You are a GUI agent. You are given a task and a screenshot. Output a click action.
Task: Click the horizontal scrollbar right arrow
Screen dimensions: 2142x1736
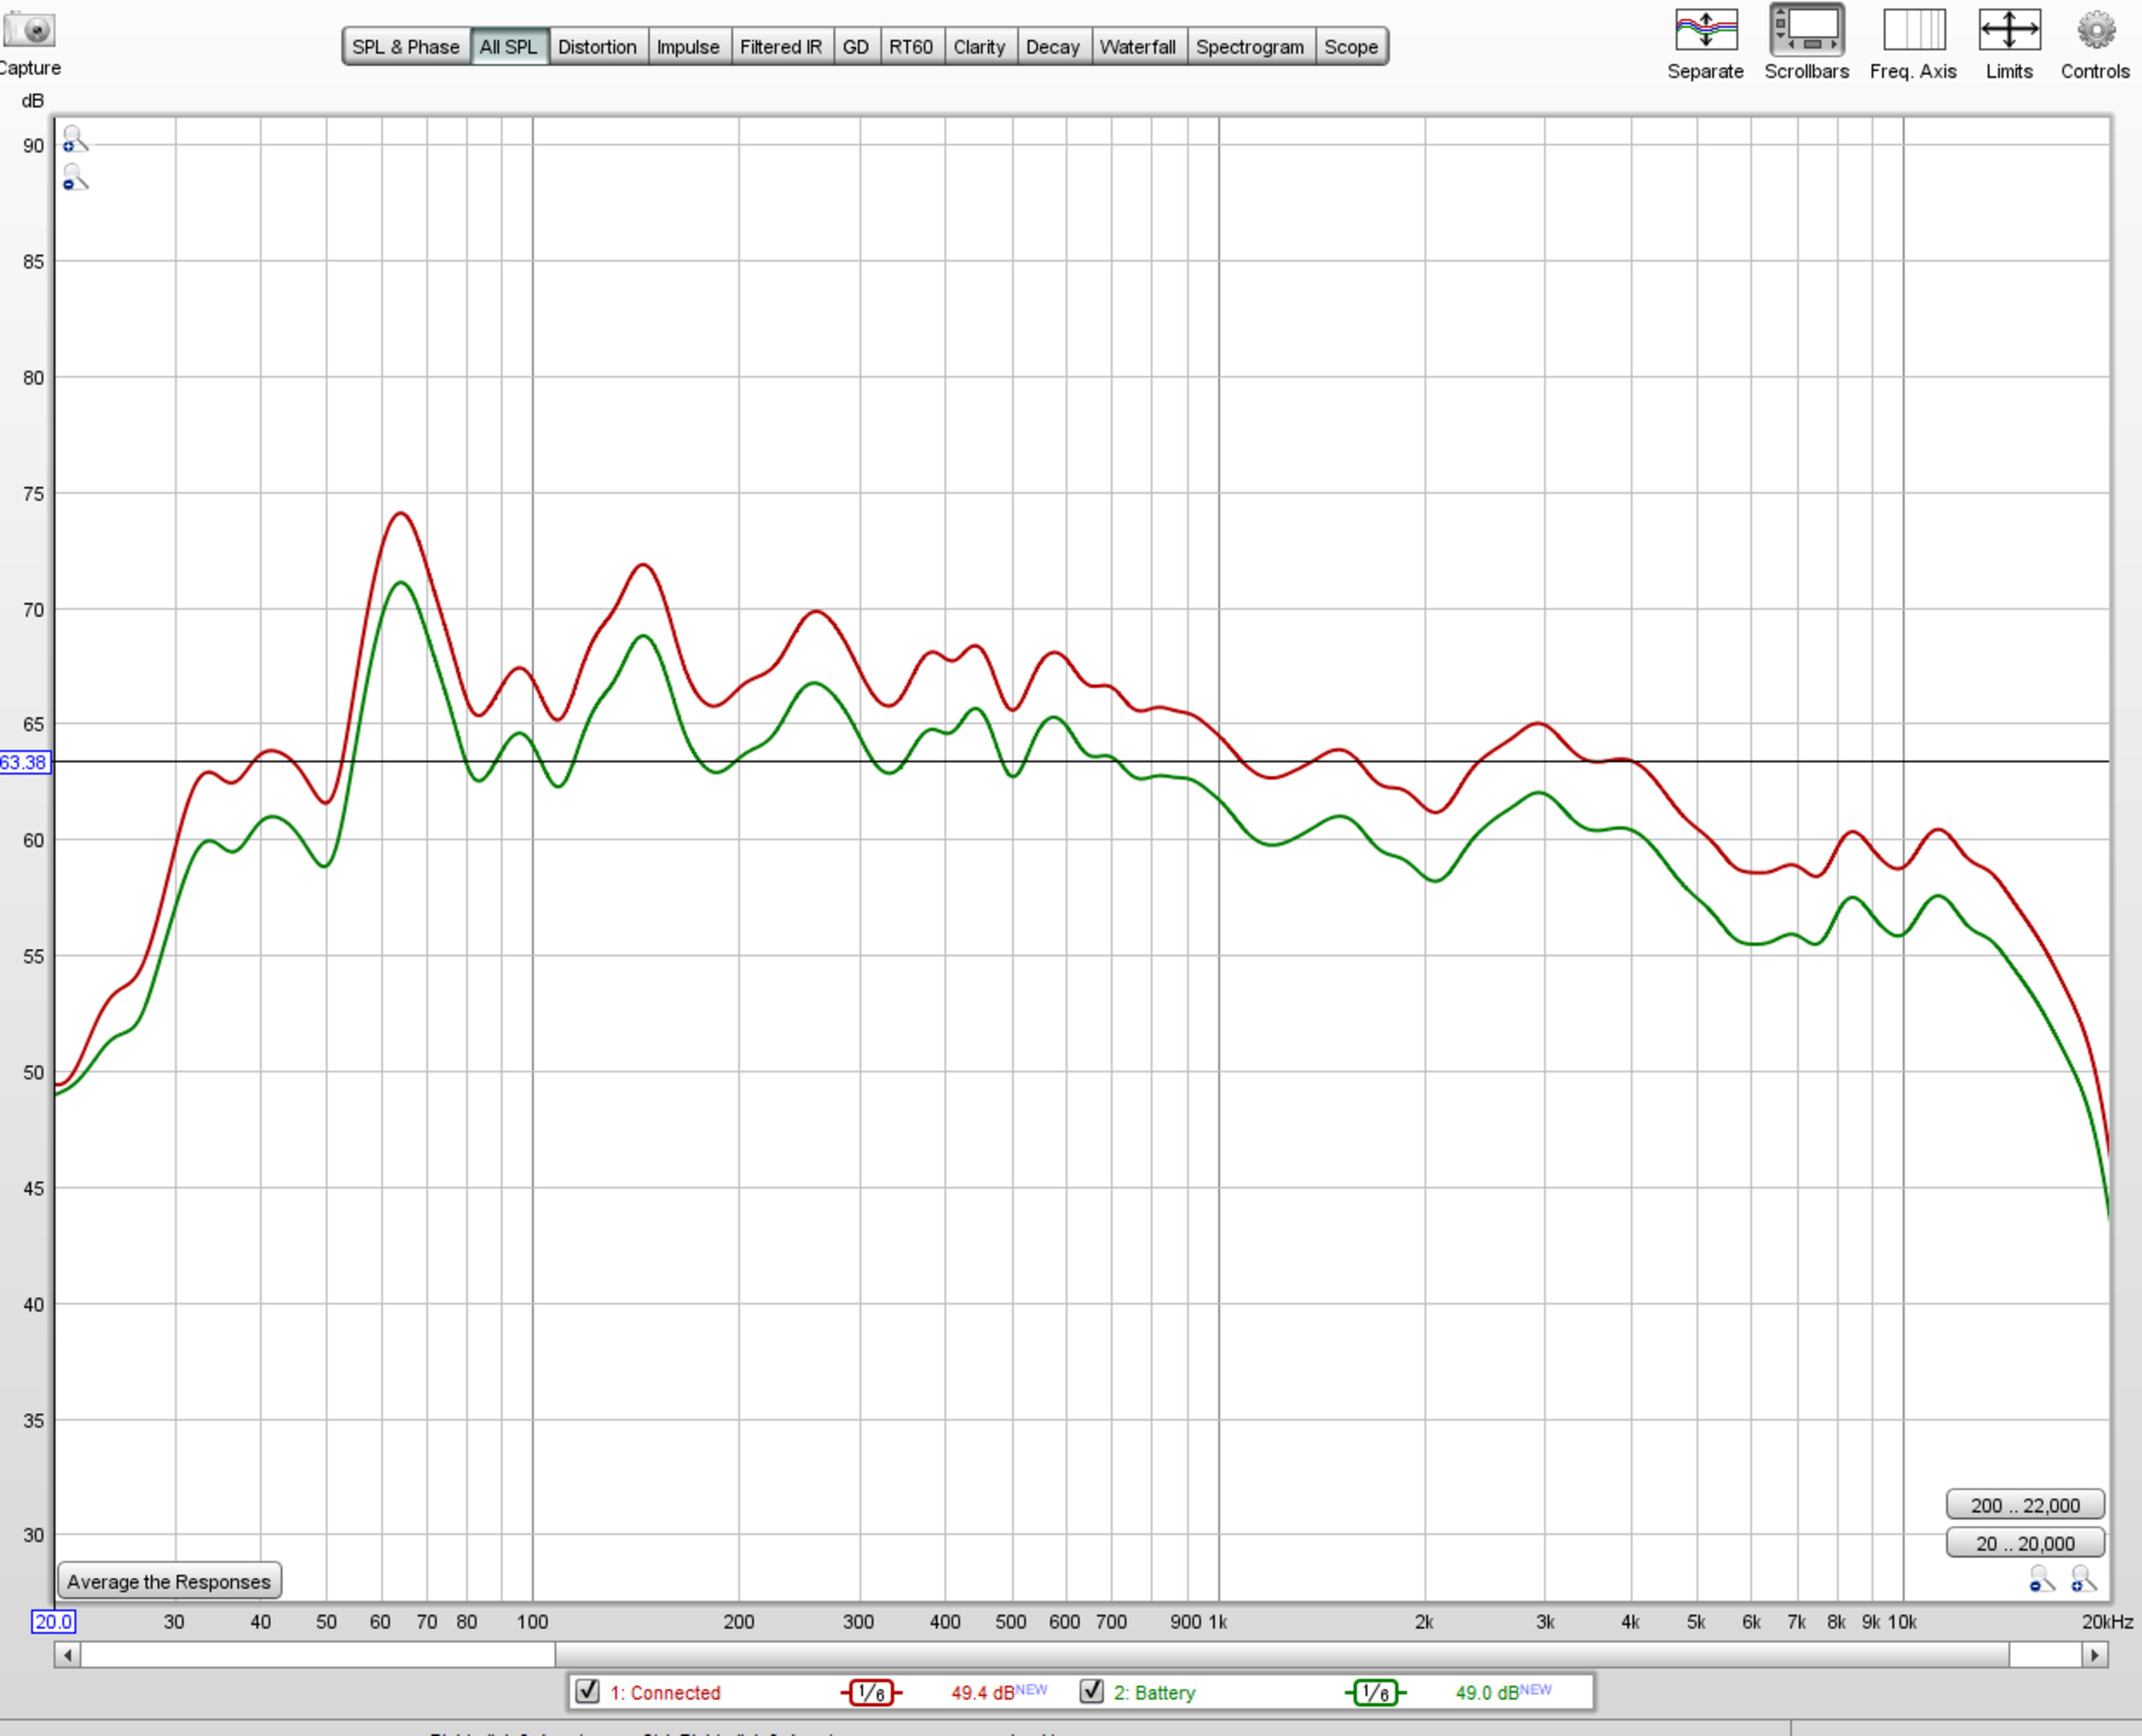tap(2094, 1655)
